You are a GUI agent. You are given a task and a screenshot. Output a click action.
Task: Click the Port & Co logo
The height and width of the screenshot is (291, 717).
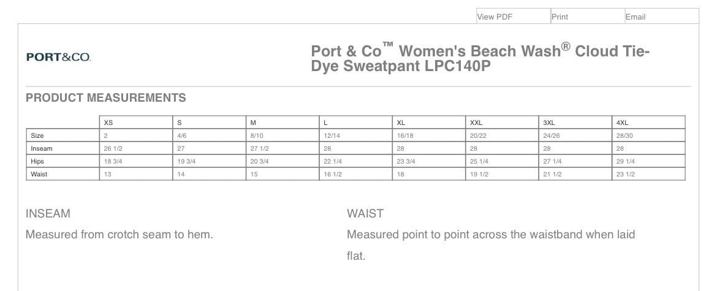point(59,57)
